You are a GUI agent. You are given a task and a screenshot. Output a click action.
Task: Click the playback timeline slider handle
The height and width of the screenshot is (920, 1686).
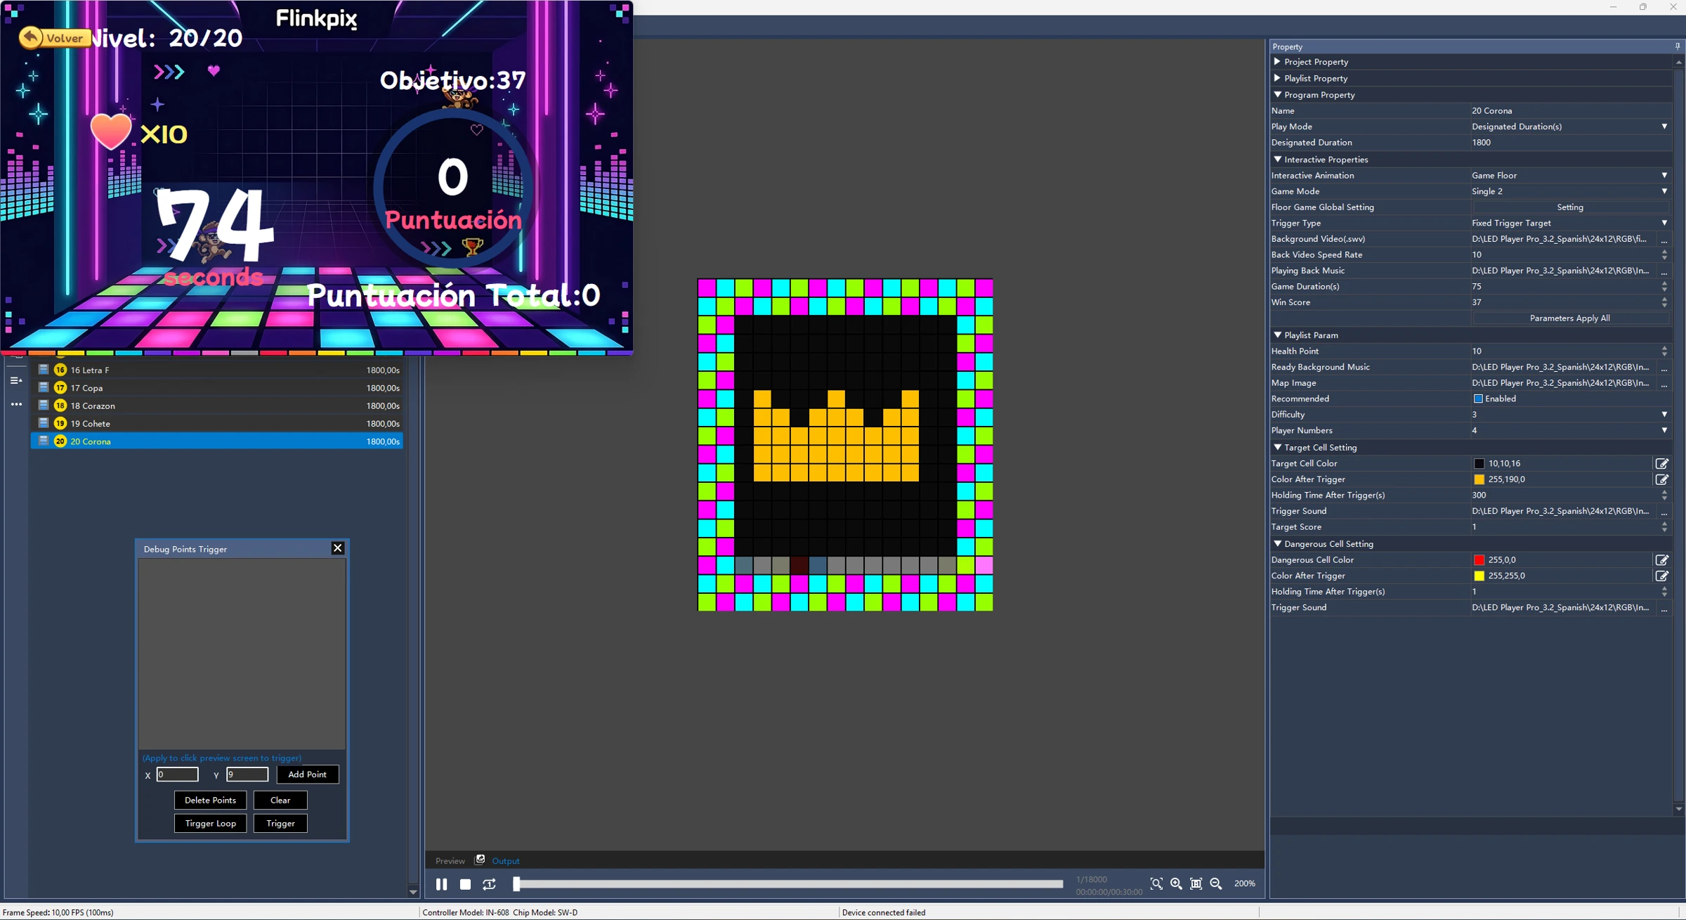coord(516,884)
